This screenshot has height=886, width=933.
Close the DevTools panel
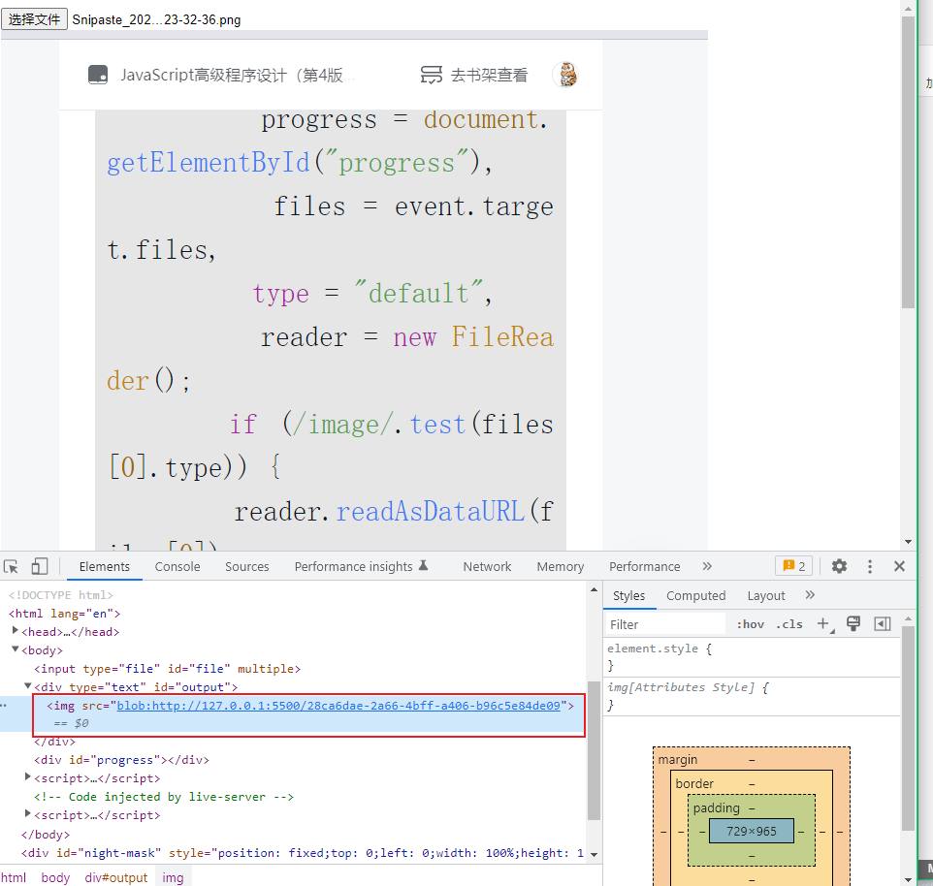tap(900, 567)
